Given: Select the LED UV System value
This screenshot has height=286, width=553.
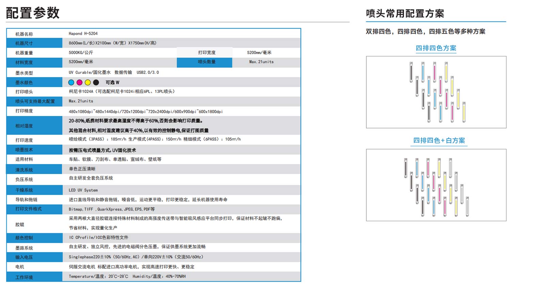Looking at the screenshot, I should coord(83,190).
